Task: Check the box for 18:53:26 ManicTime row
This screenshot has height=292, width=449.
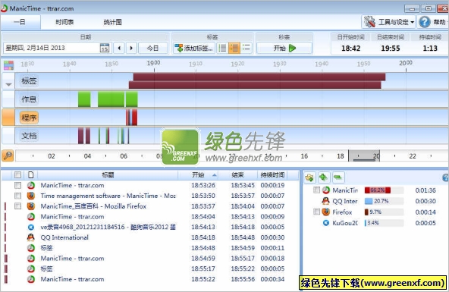Action: (x=17, y=185)
